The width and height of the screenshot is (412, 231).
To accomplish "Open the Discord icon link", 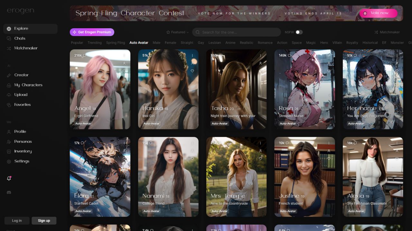I will click(9, 193).
